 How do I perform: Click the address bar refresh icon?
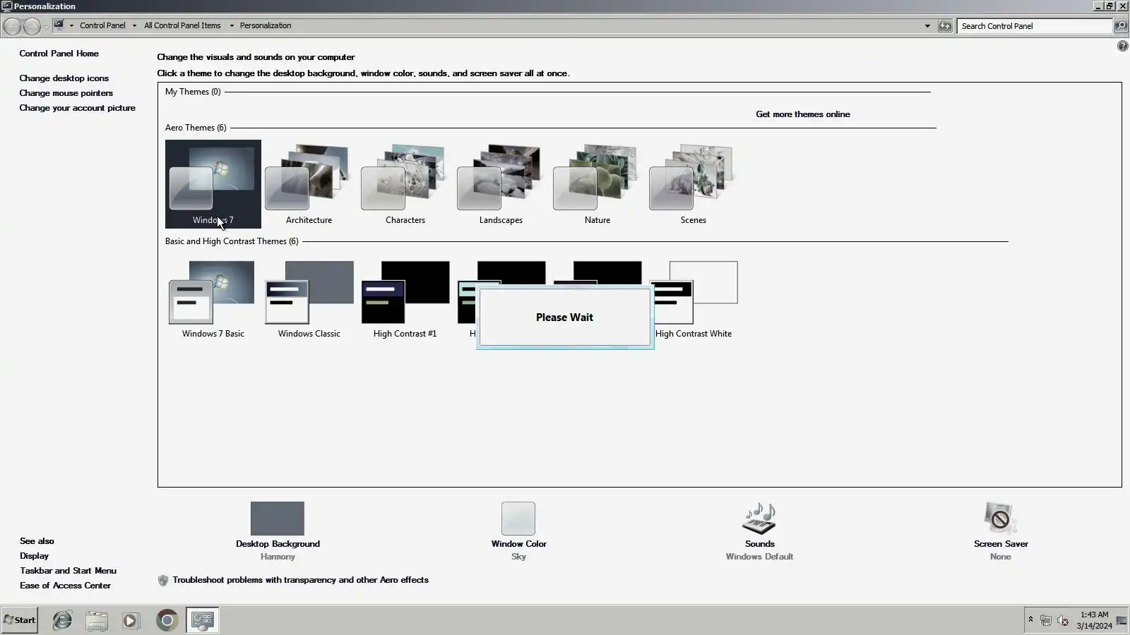[x=945, y=26]
